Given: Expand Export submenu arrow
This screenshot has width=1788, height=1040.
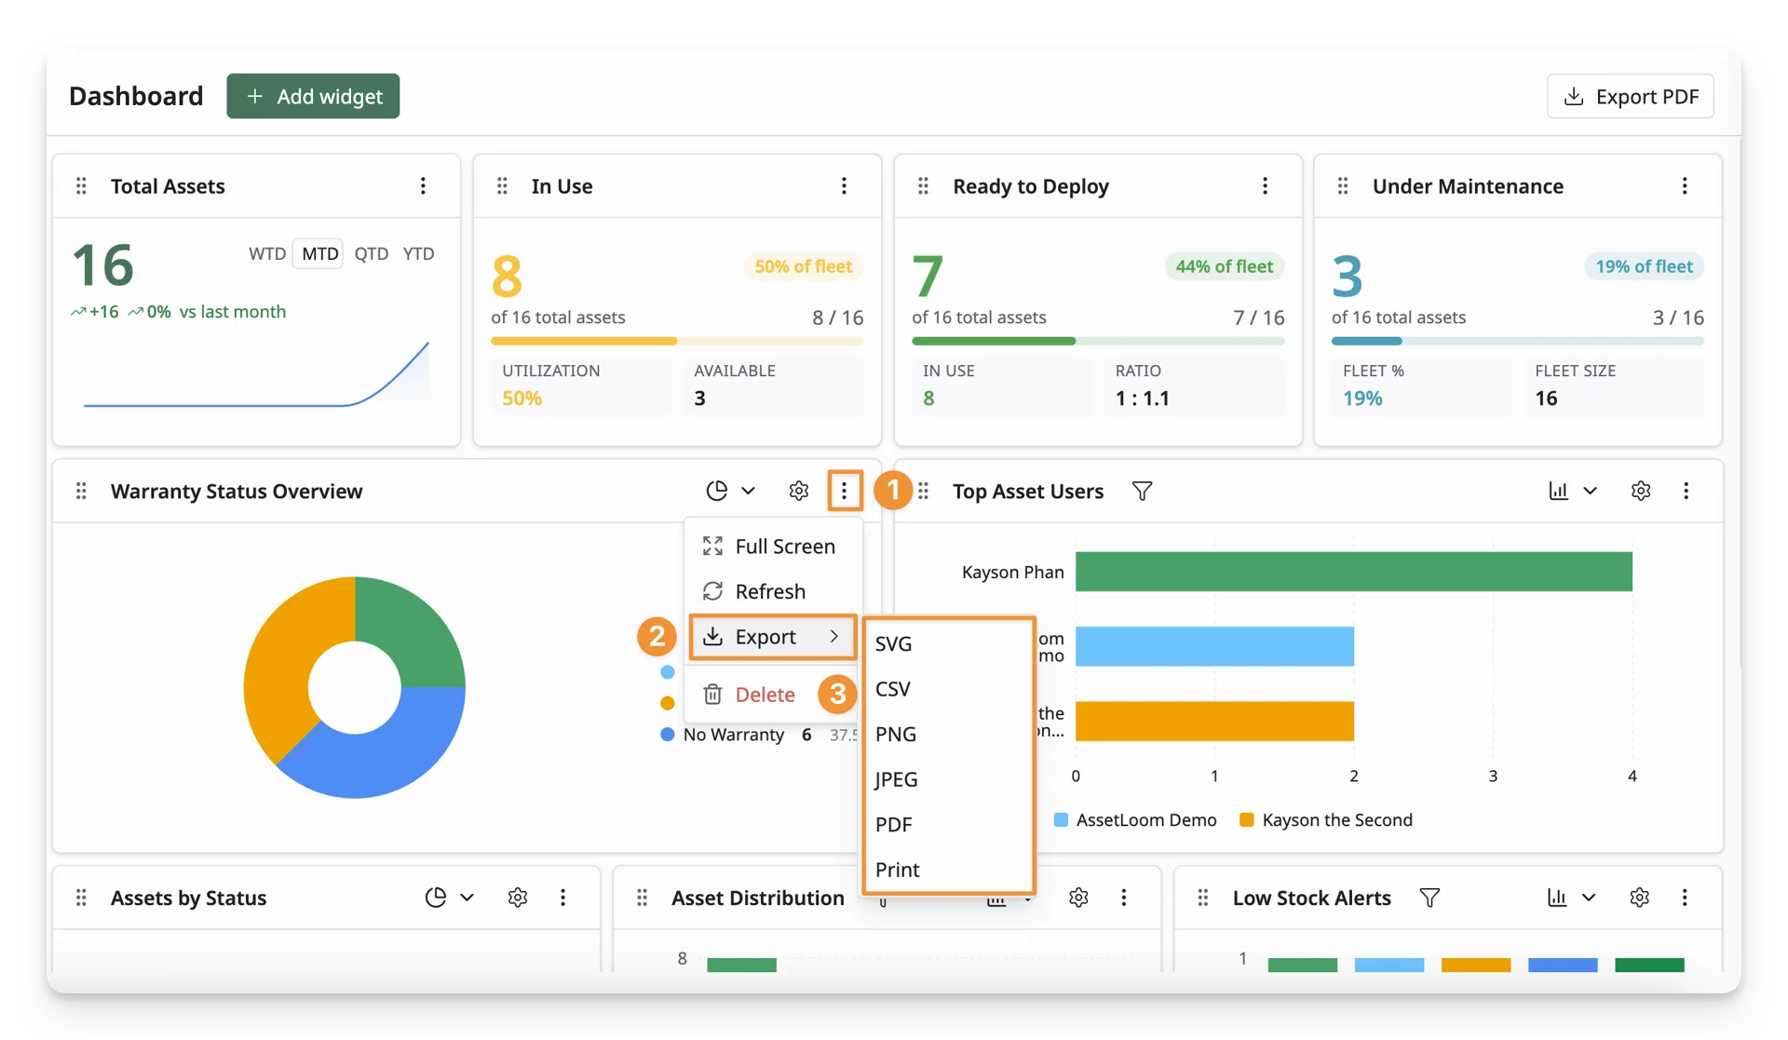Looking at the screenshot, I should [x=833, y=637].
